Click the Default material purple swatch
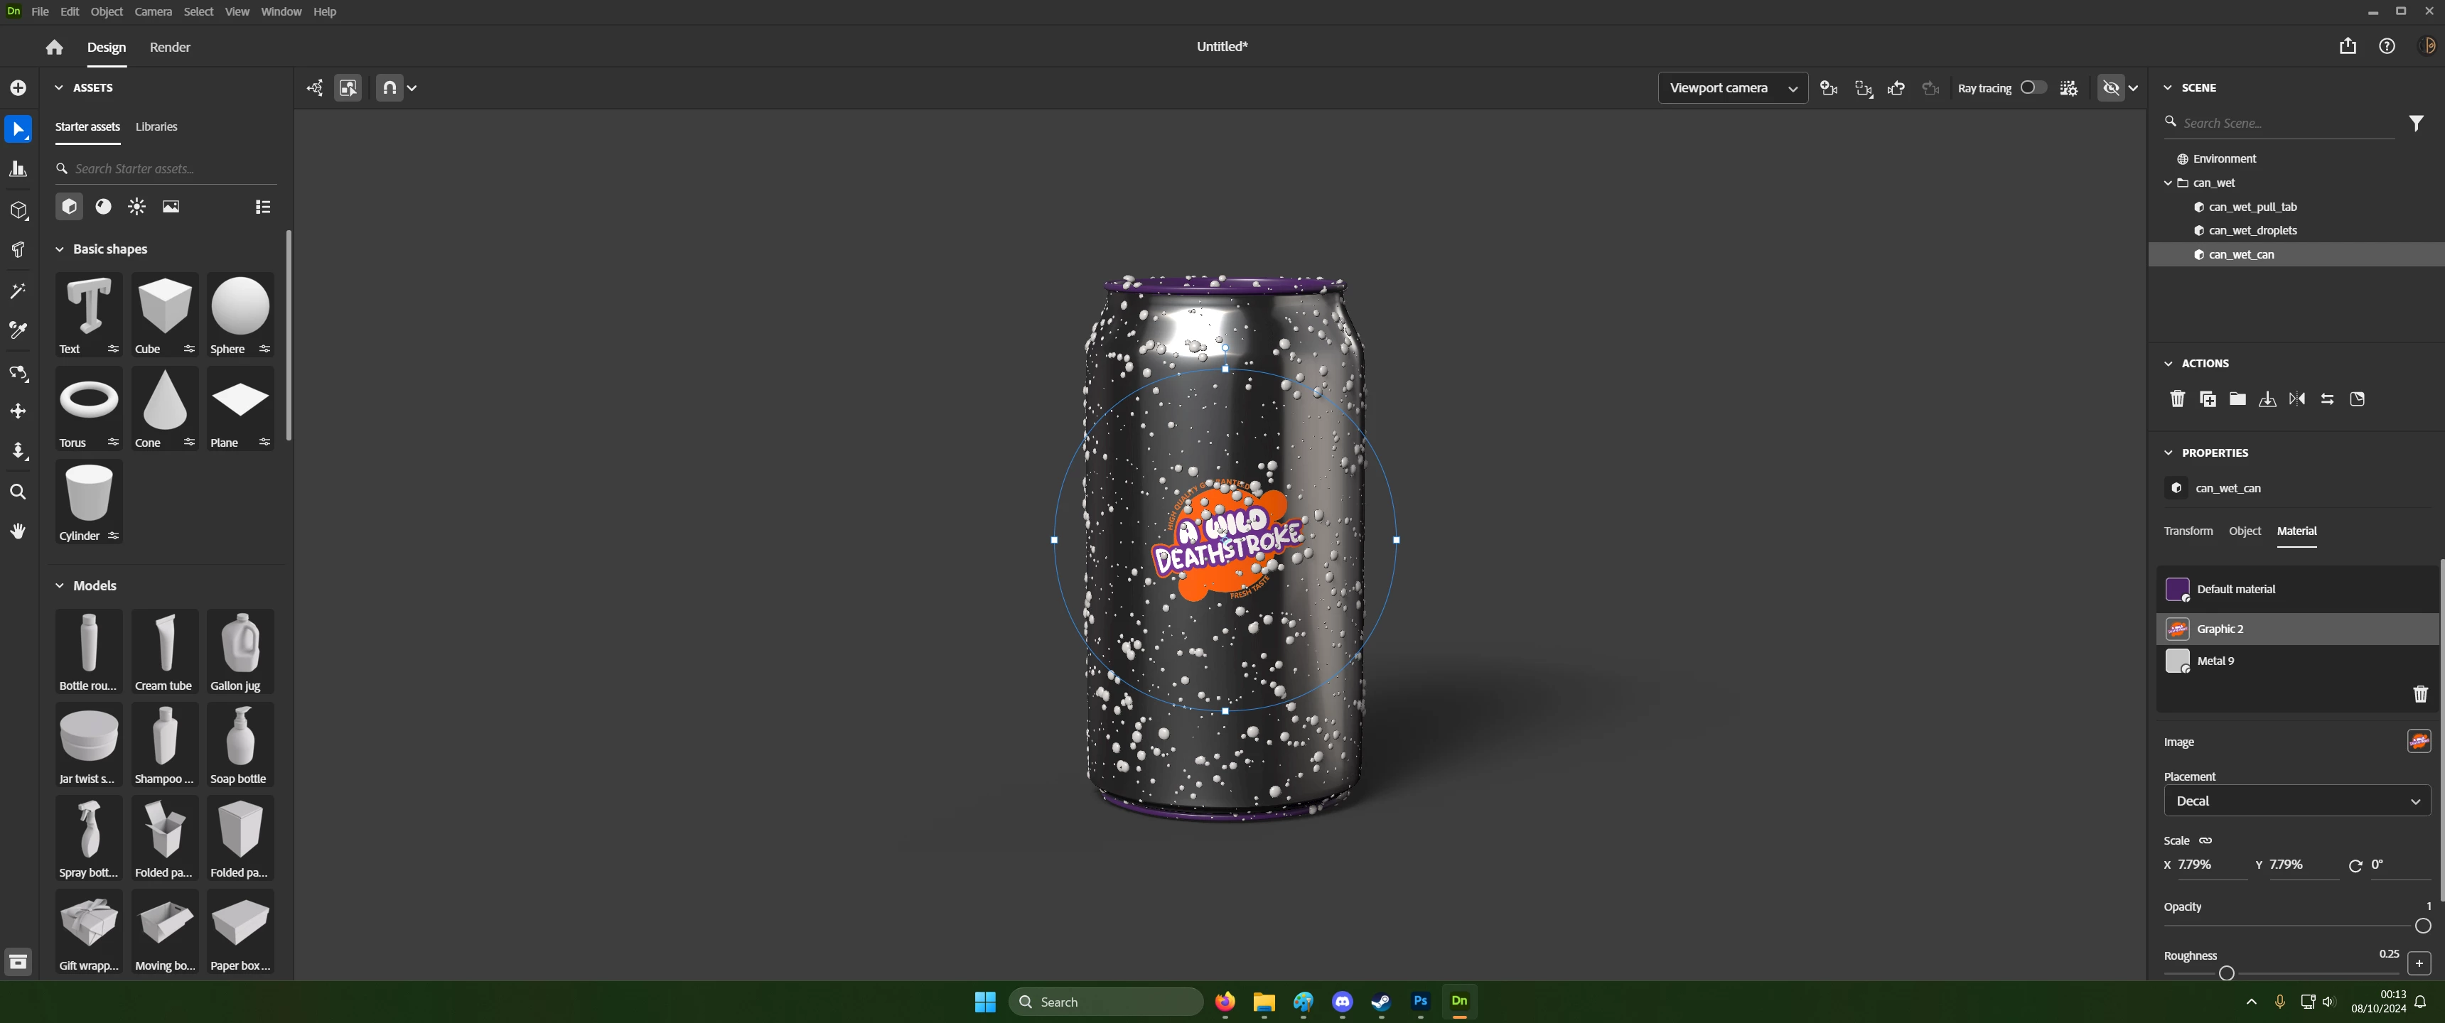The image size is (2445, 1023). (2177, 590)
